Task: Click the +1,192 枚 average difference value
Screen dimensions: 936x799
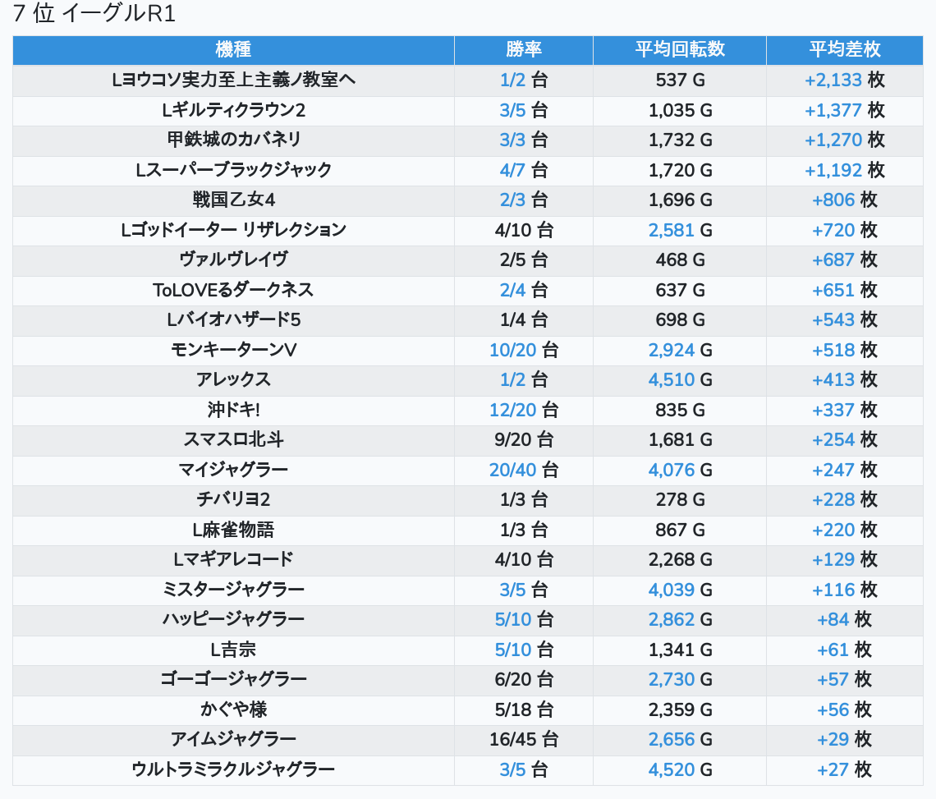Action: pyautogui.click(x=845, y=170)
